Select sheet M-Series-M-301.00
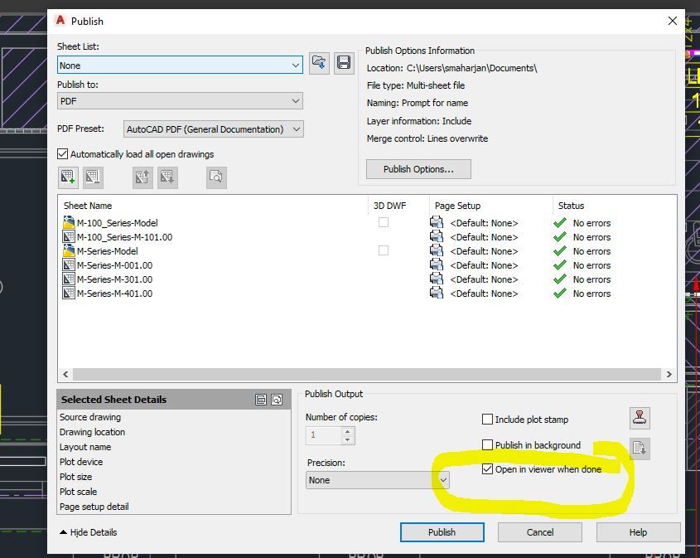 (x=114, y=279)
